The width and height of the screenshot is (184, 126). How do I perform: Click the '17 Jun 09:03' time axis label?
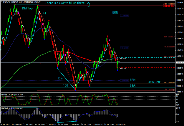17,125
